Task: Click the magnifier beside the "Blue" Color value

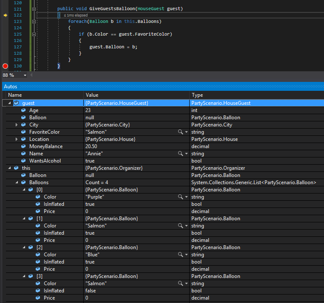Action: pos(181,255)
